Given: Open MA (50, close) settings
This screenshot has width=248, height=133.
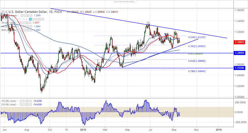Looking at the screenshot, I should tap(24, 23).
